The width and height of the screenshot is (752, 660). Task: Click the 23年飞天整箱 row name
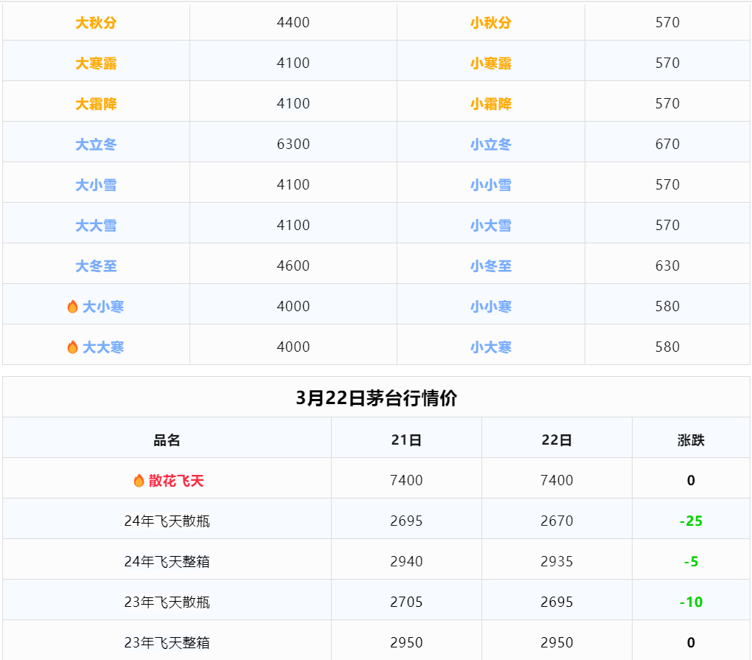[167, 643]
